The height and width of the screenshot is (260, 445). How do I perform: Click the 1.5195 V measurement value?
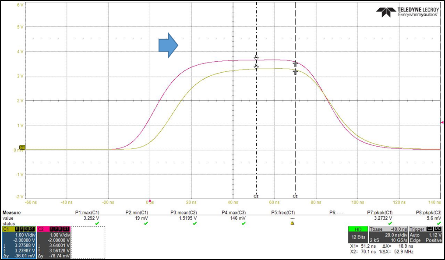[x=188, y=218]
